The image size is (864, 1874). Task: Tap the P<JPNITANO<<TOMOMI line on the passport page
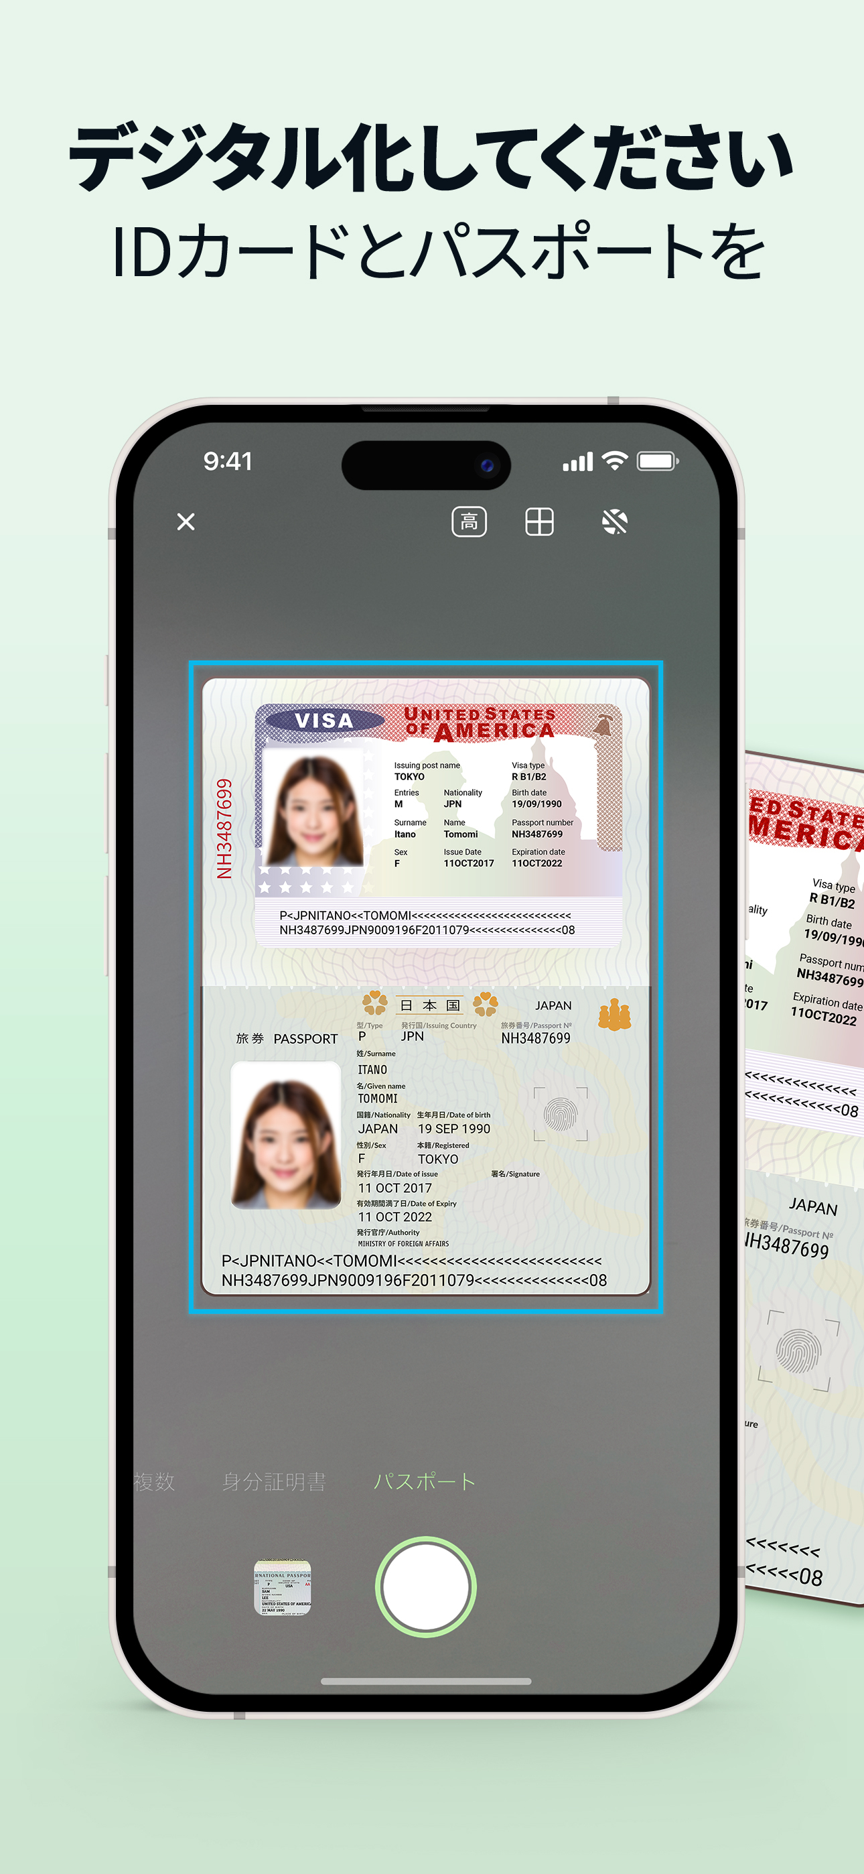point(411,1261)
